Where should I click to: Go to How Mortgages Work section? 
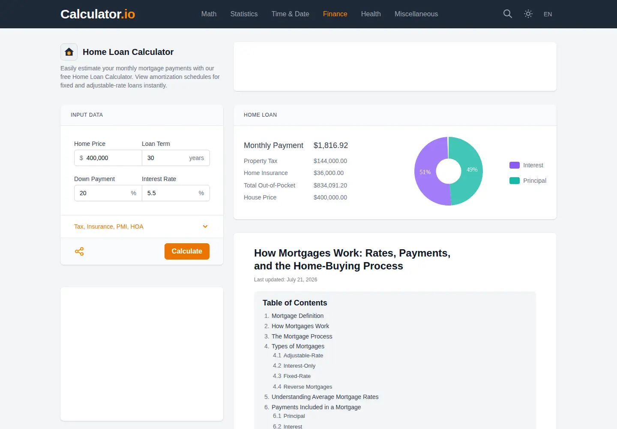click(300, 326)
